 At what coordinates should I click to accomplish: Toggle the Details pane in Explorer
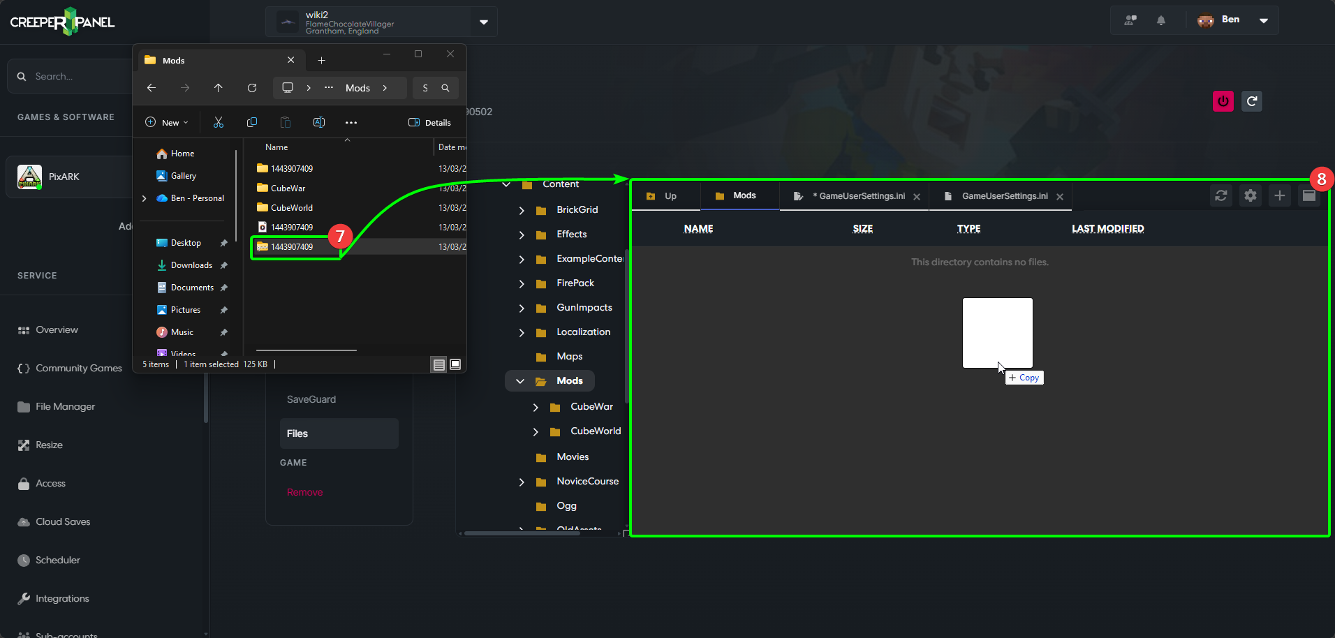point(429,123)
